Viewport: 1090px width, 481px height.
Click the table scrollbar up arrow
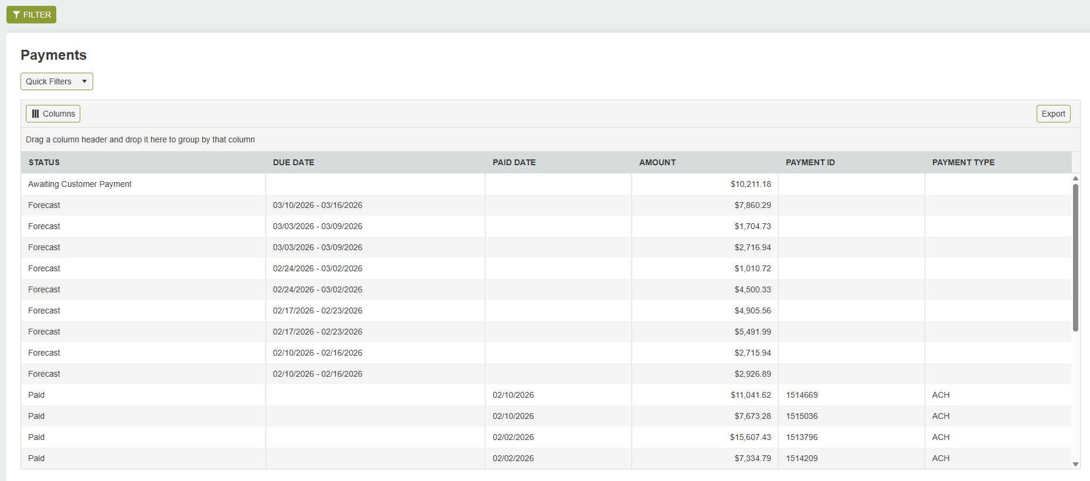[x=1075, y=178]
